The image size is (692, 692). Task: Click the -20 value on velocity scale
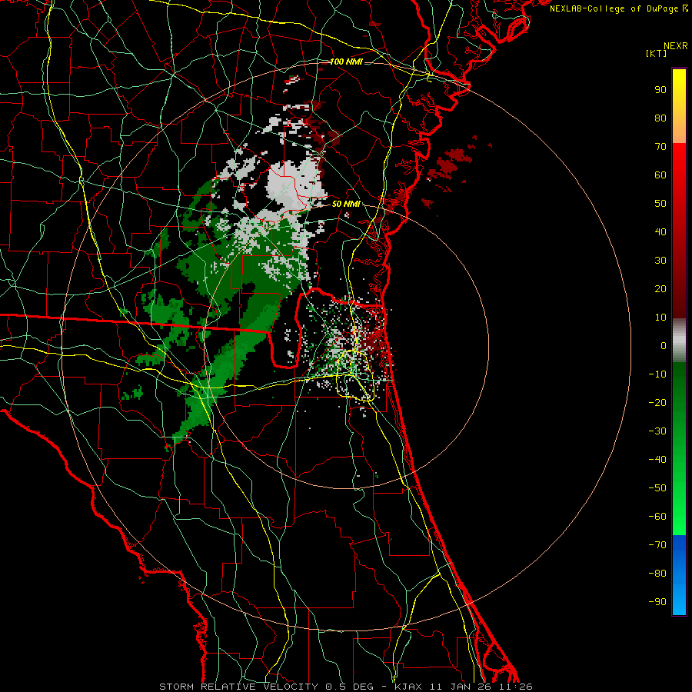pos(657,402)
